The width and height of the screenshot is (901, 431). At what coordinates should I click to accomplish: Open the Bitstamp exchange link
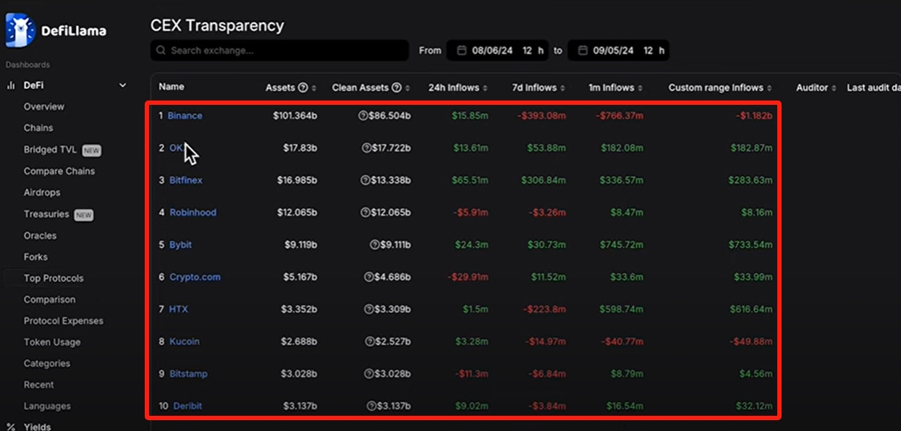[188, 374]
